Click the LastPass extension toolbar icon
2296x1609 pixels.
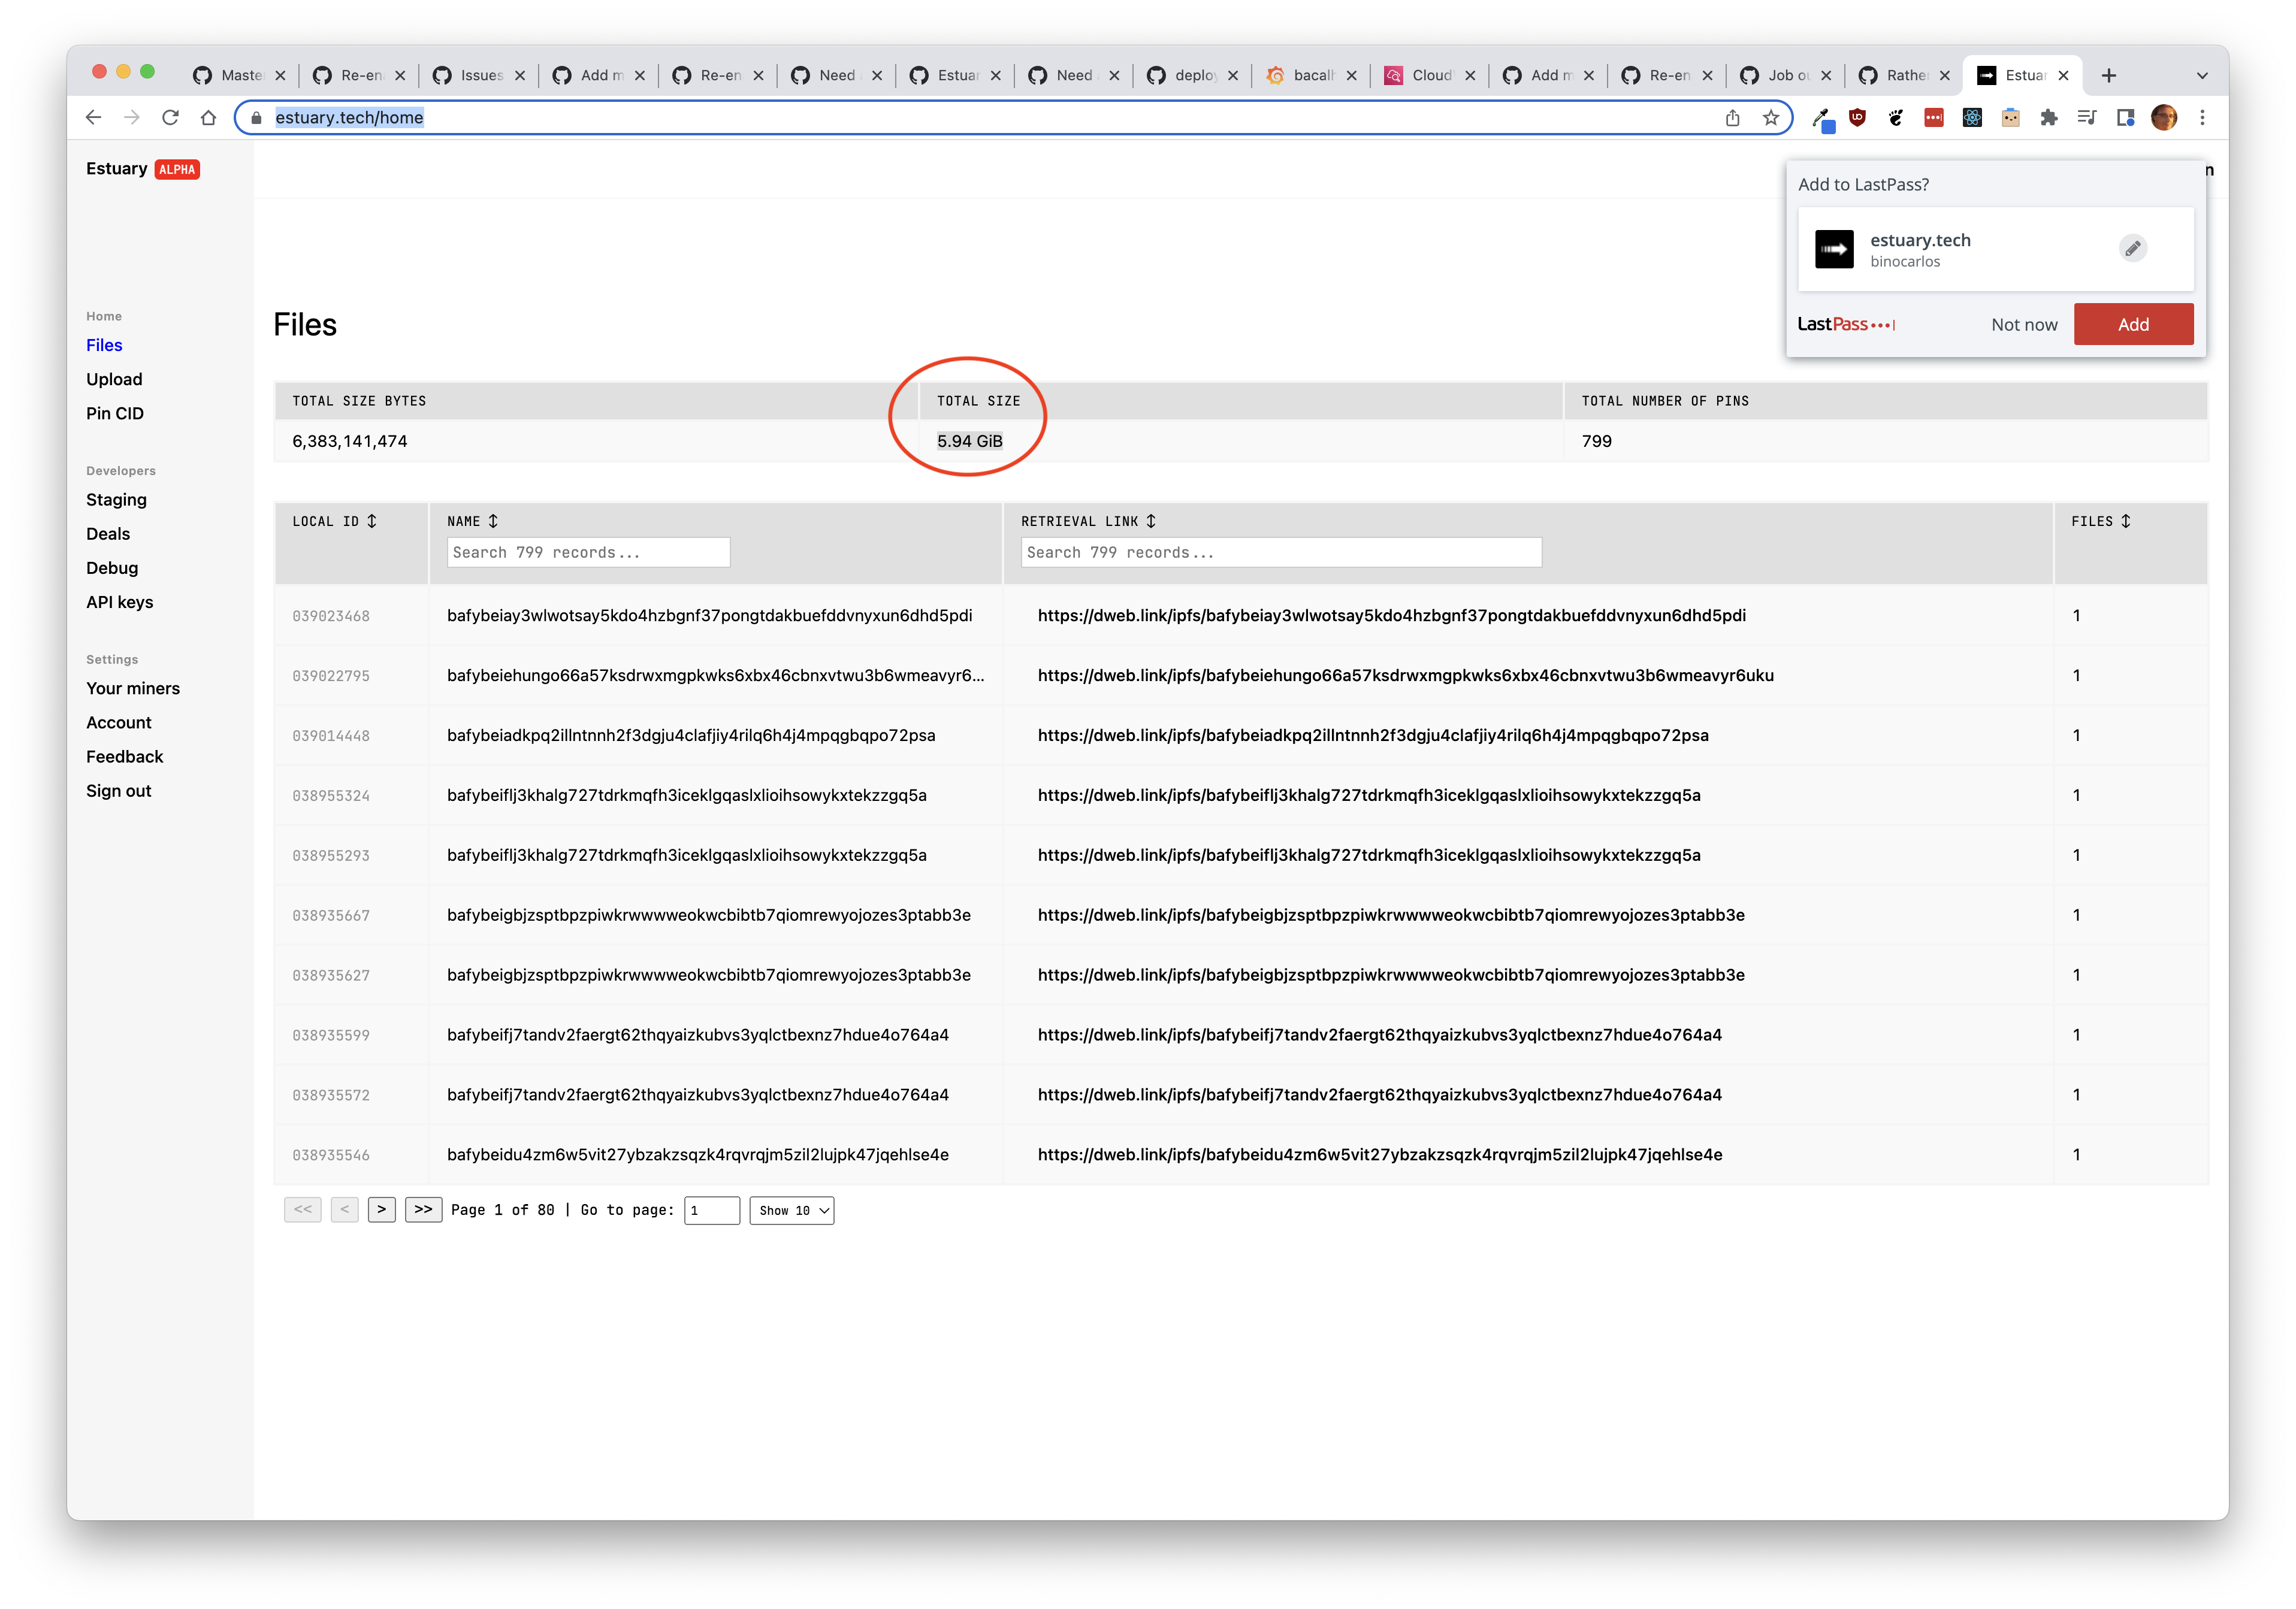tap(1933, 117)
